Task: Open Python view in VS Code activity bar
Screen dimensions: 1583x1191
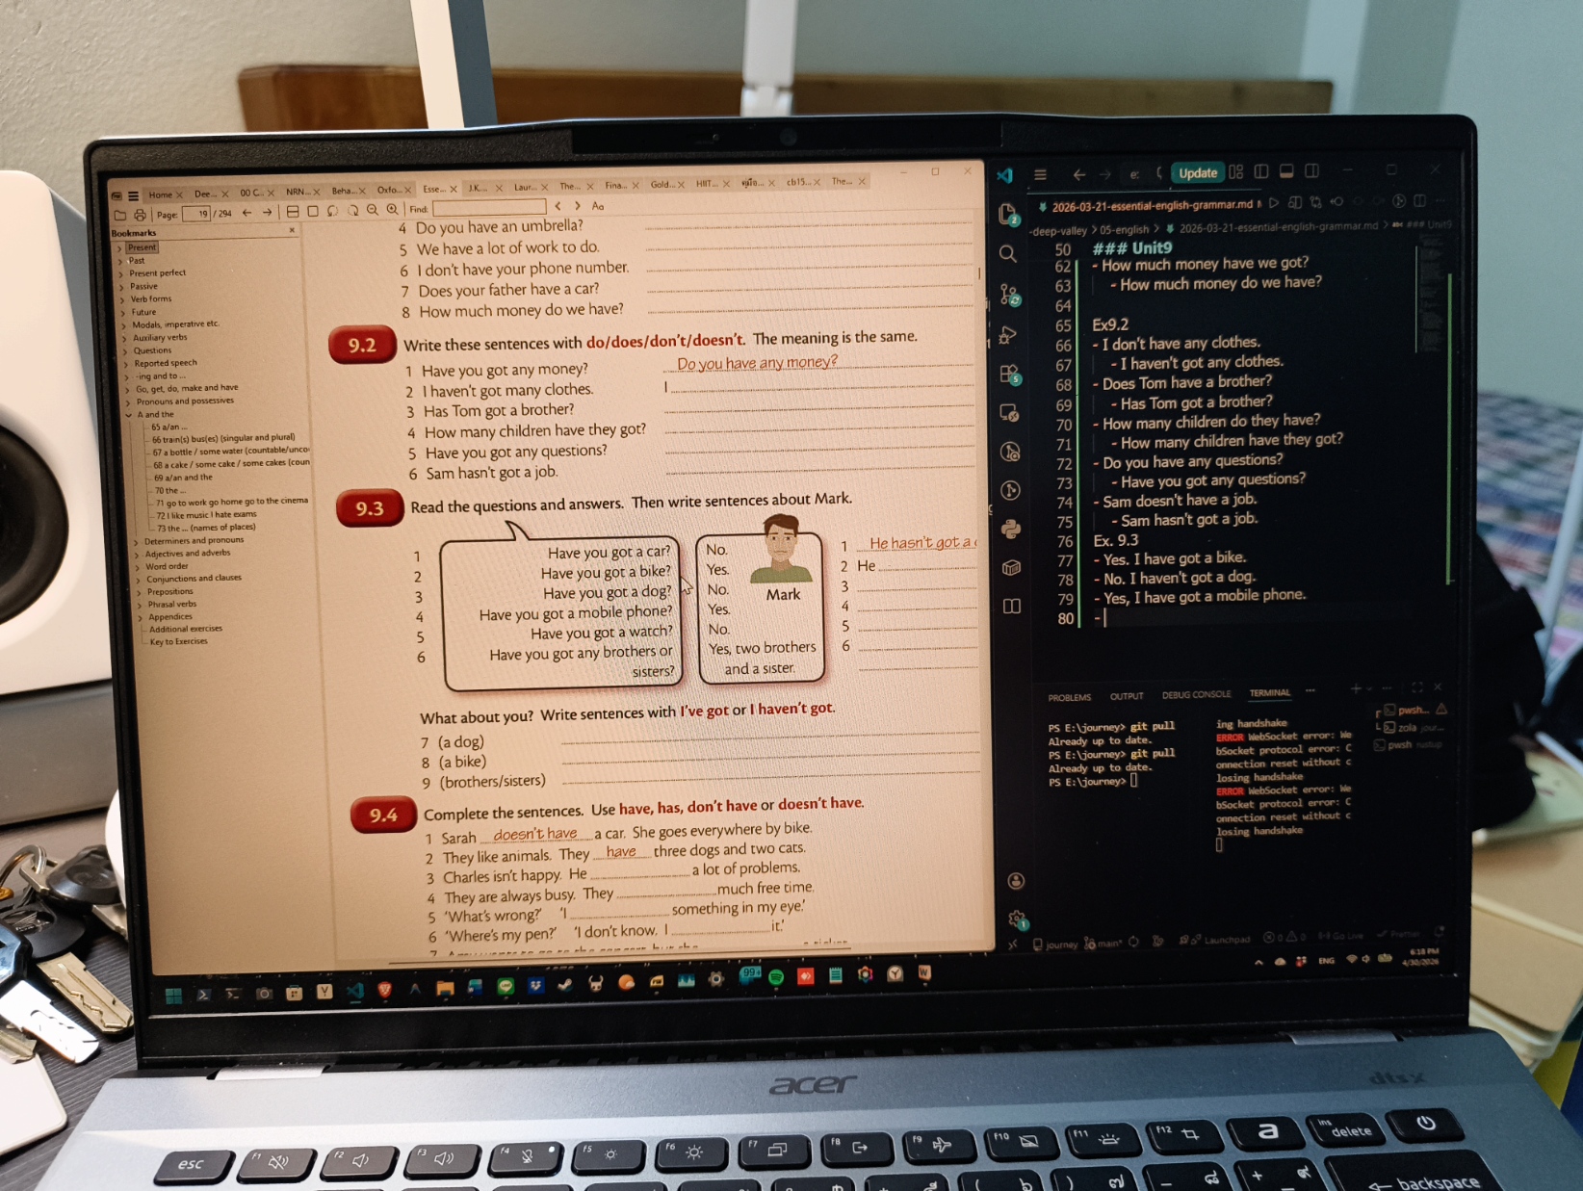Action: click(x=1011, y=529)
